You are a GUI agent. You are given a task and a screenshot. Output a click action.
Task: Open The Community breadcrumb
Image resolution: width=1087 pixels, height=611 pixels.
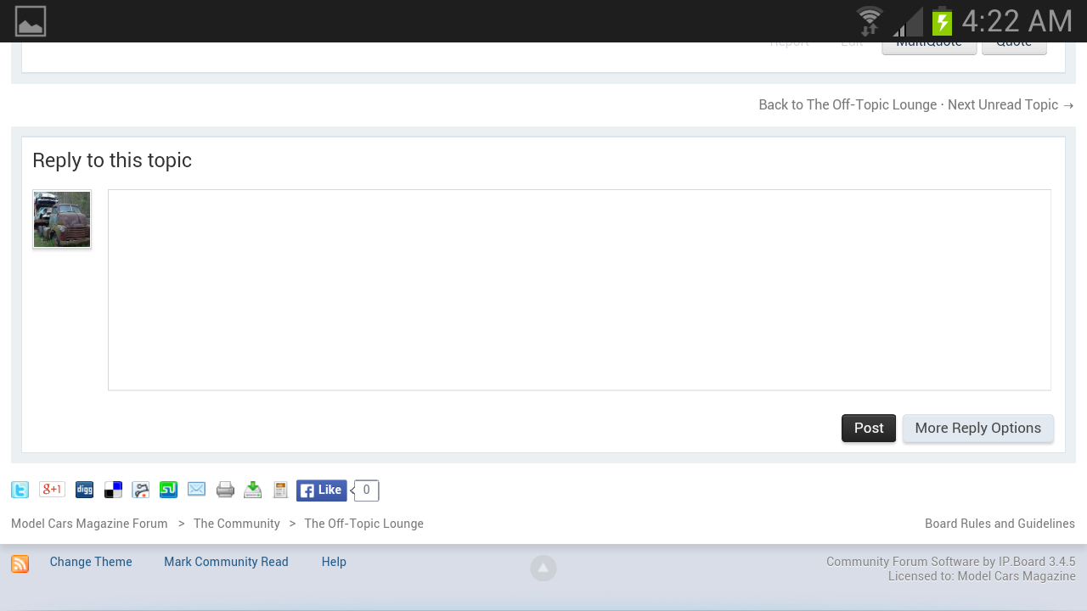click(x=237, y=524)
